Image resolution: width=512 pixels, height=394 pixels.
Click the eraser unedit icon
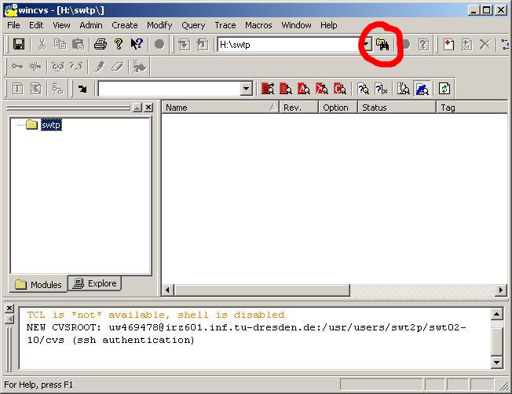(x=117, y=67)
